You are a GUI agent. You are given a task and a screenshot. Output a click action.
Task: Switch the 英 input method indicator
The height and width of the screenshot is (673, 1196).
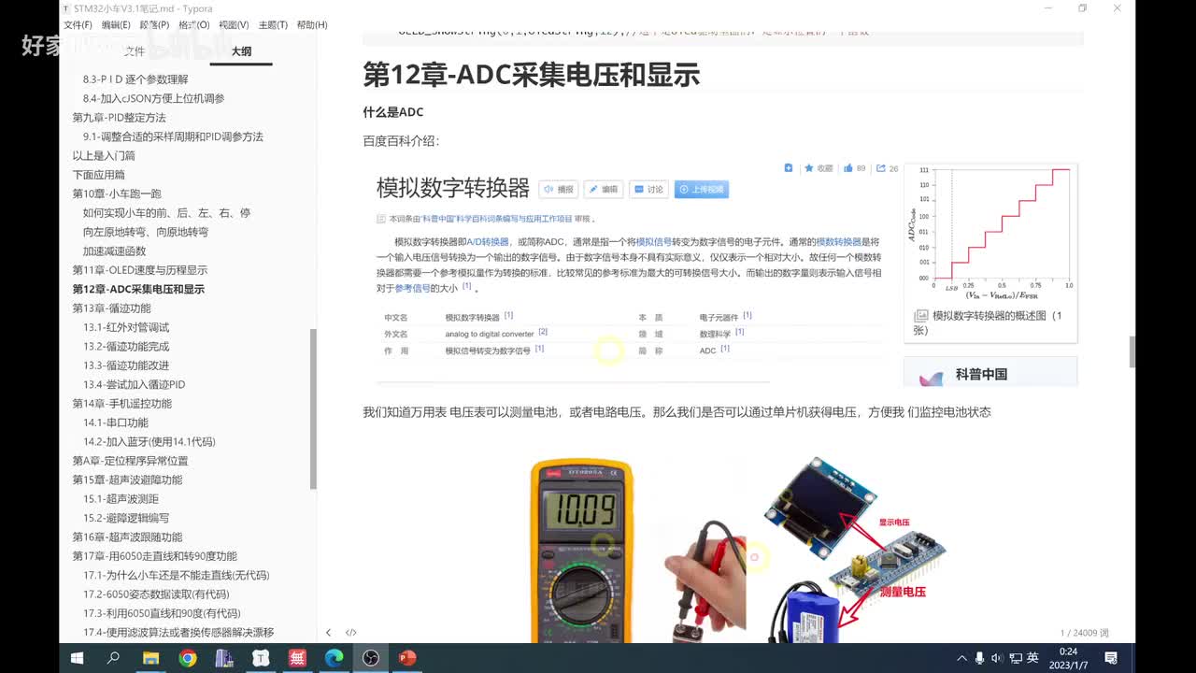point(1032,658)
